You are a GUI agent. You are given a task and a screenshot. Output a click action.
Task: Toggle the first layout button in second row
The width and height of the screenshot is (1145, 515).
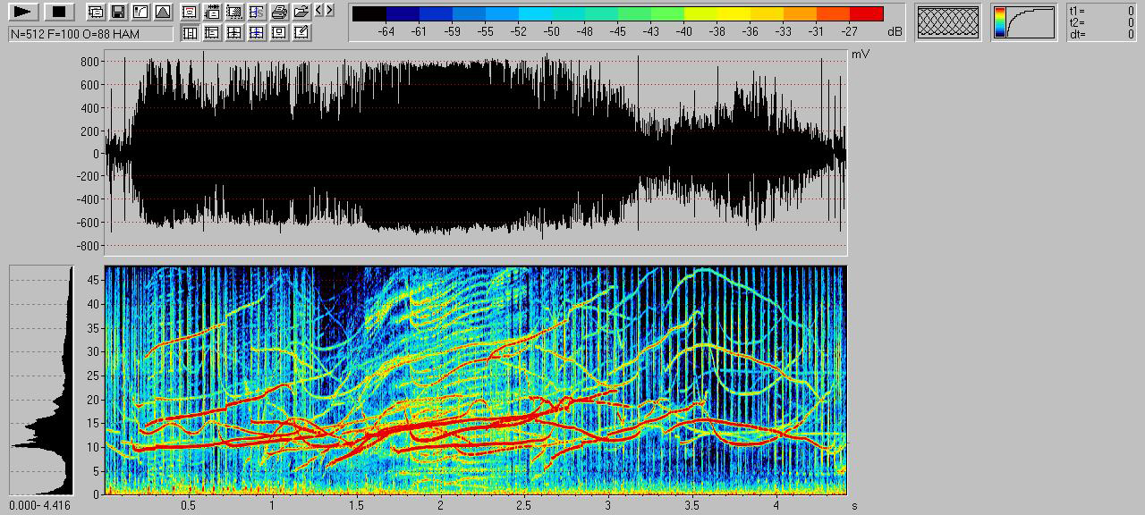tap(190, 33)
